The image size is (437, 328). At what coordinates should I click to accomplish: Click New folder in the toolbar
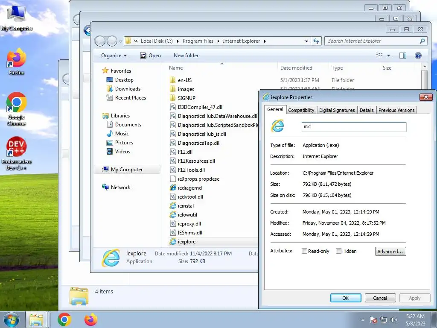(186, 56)
